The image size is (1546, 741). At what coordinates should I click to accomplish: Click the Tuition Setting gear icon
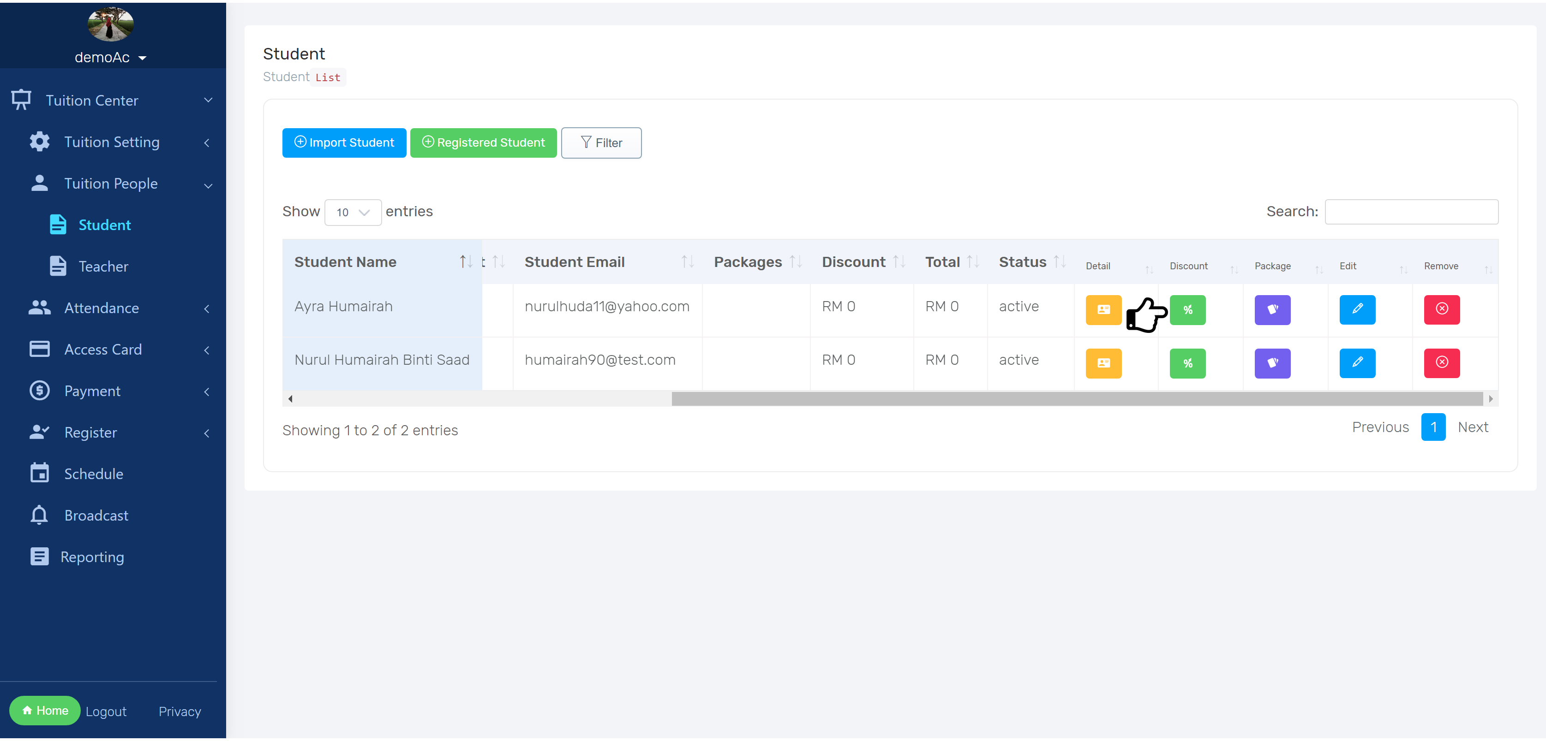click(x=40, y=142)
